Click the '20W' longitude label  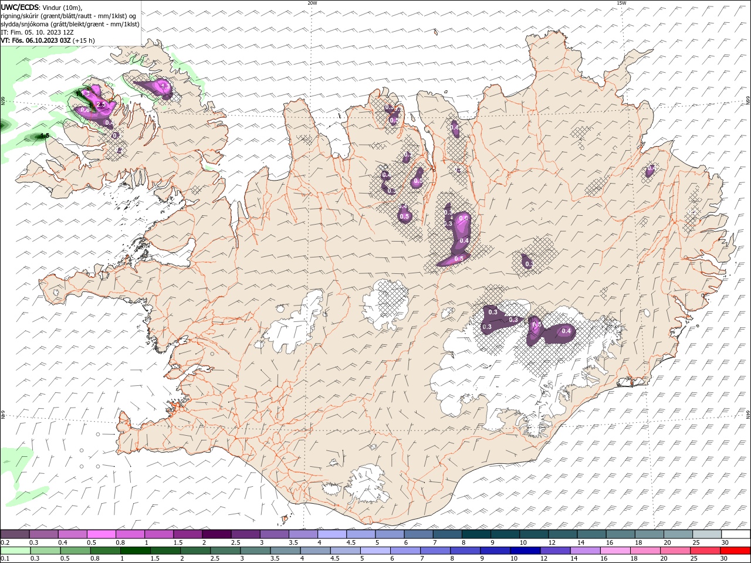312,3
